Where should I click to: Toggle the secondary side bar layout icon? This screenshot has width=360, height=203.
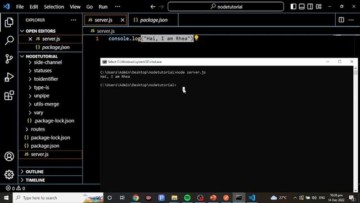click(x=310, y=6)
